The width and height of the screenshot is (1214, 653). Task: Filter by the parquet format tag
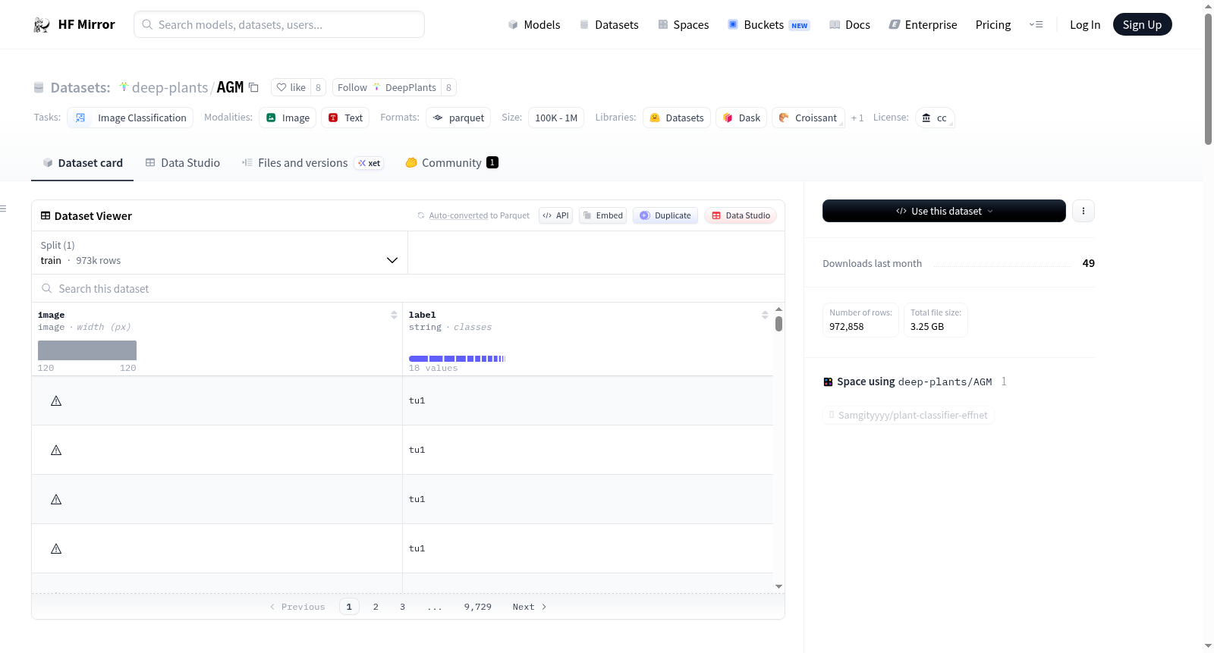pyautogui.click(x=458, y=118)
